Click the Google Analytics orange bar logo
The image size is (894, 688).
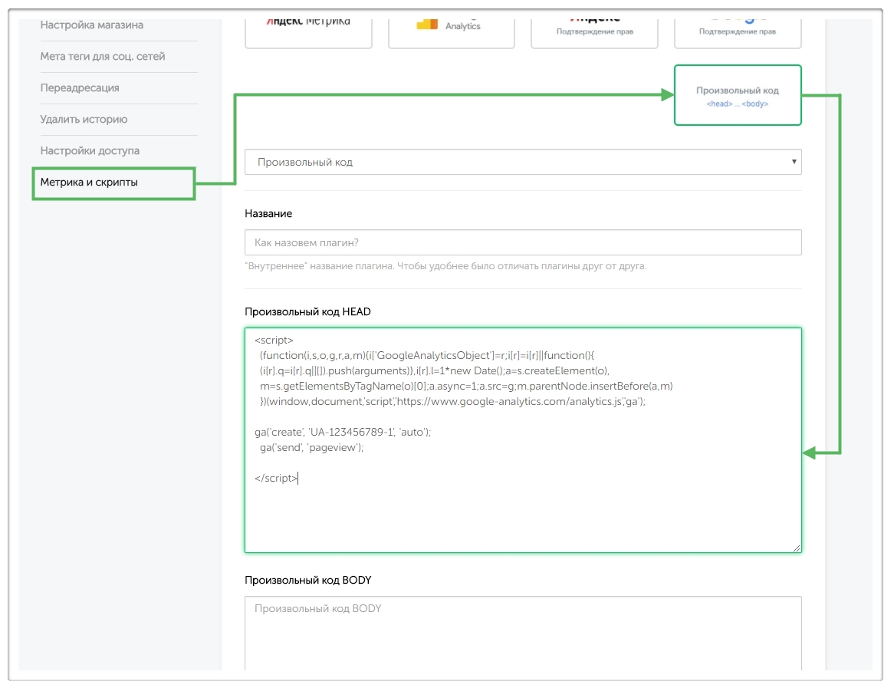[427, 25]
